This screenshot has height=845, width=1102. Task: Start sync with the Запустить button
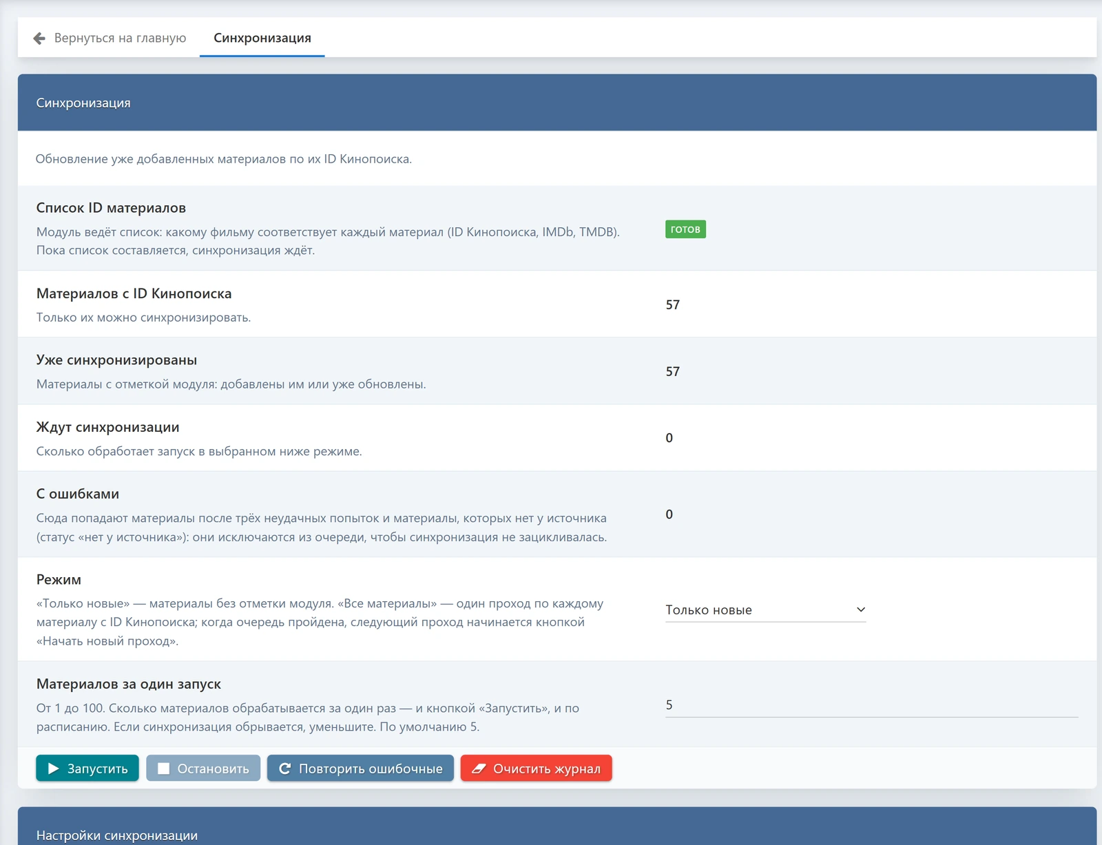[x=87, y=769]
